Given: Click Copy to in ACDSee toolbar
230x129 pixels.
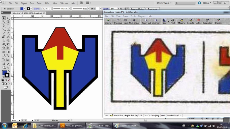Looking at the screenshot, I should tap(191, 21).
